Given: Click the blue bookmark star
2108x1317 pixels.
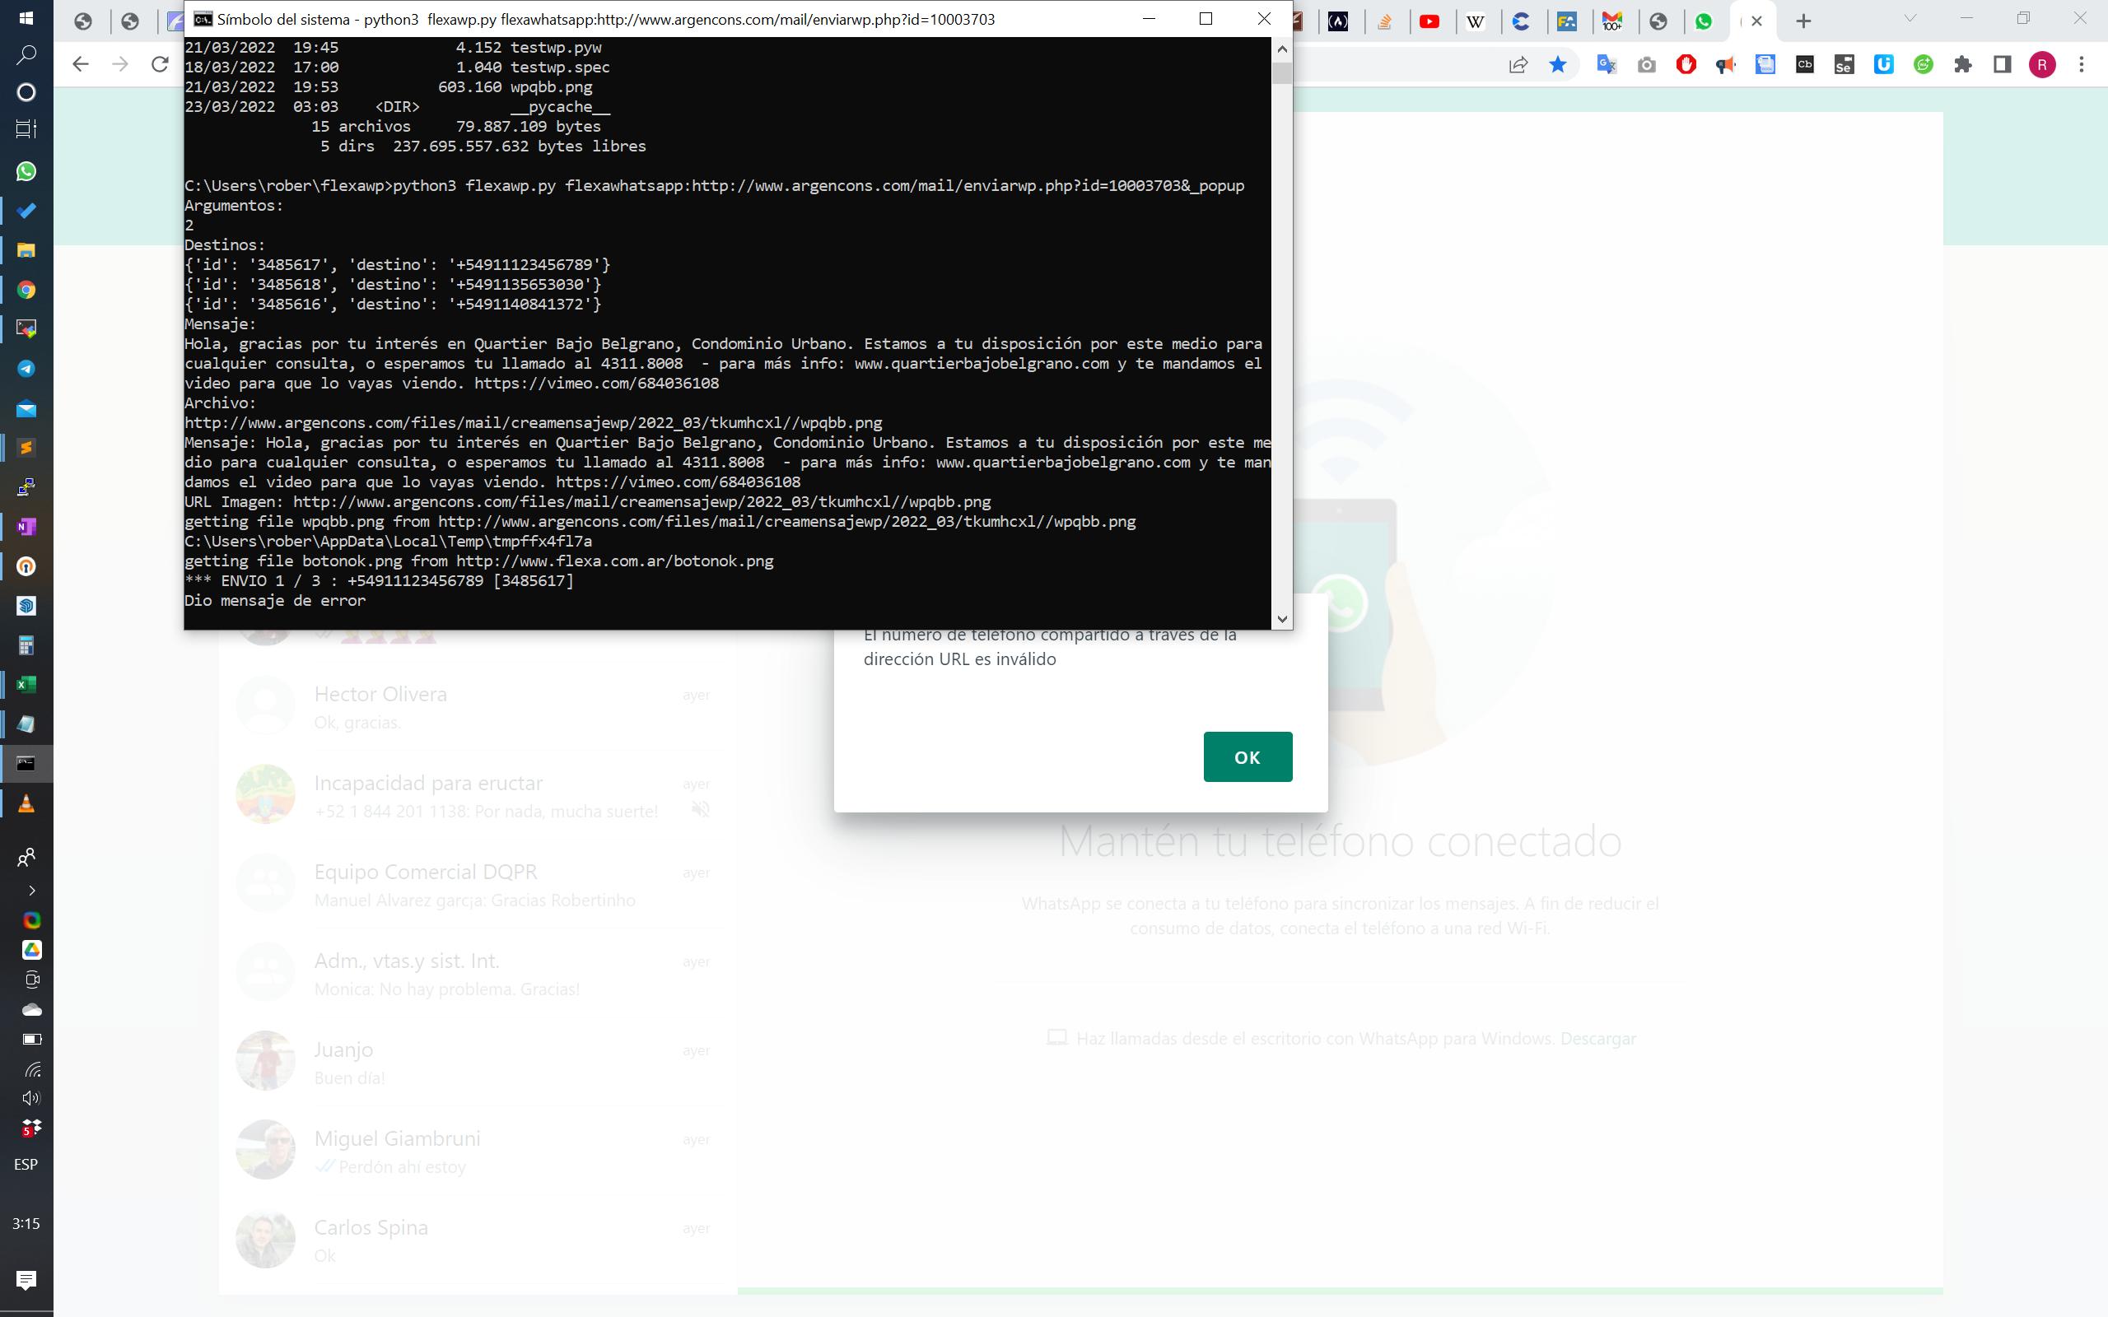Looking at the screenshot, I should click(x=1558, y=64).
